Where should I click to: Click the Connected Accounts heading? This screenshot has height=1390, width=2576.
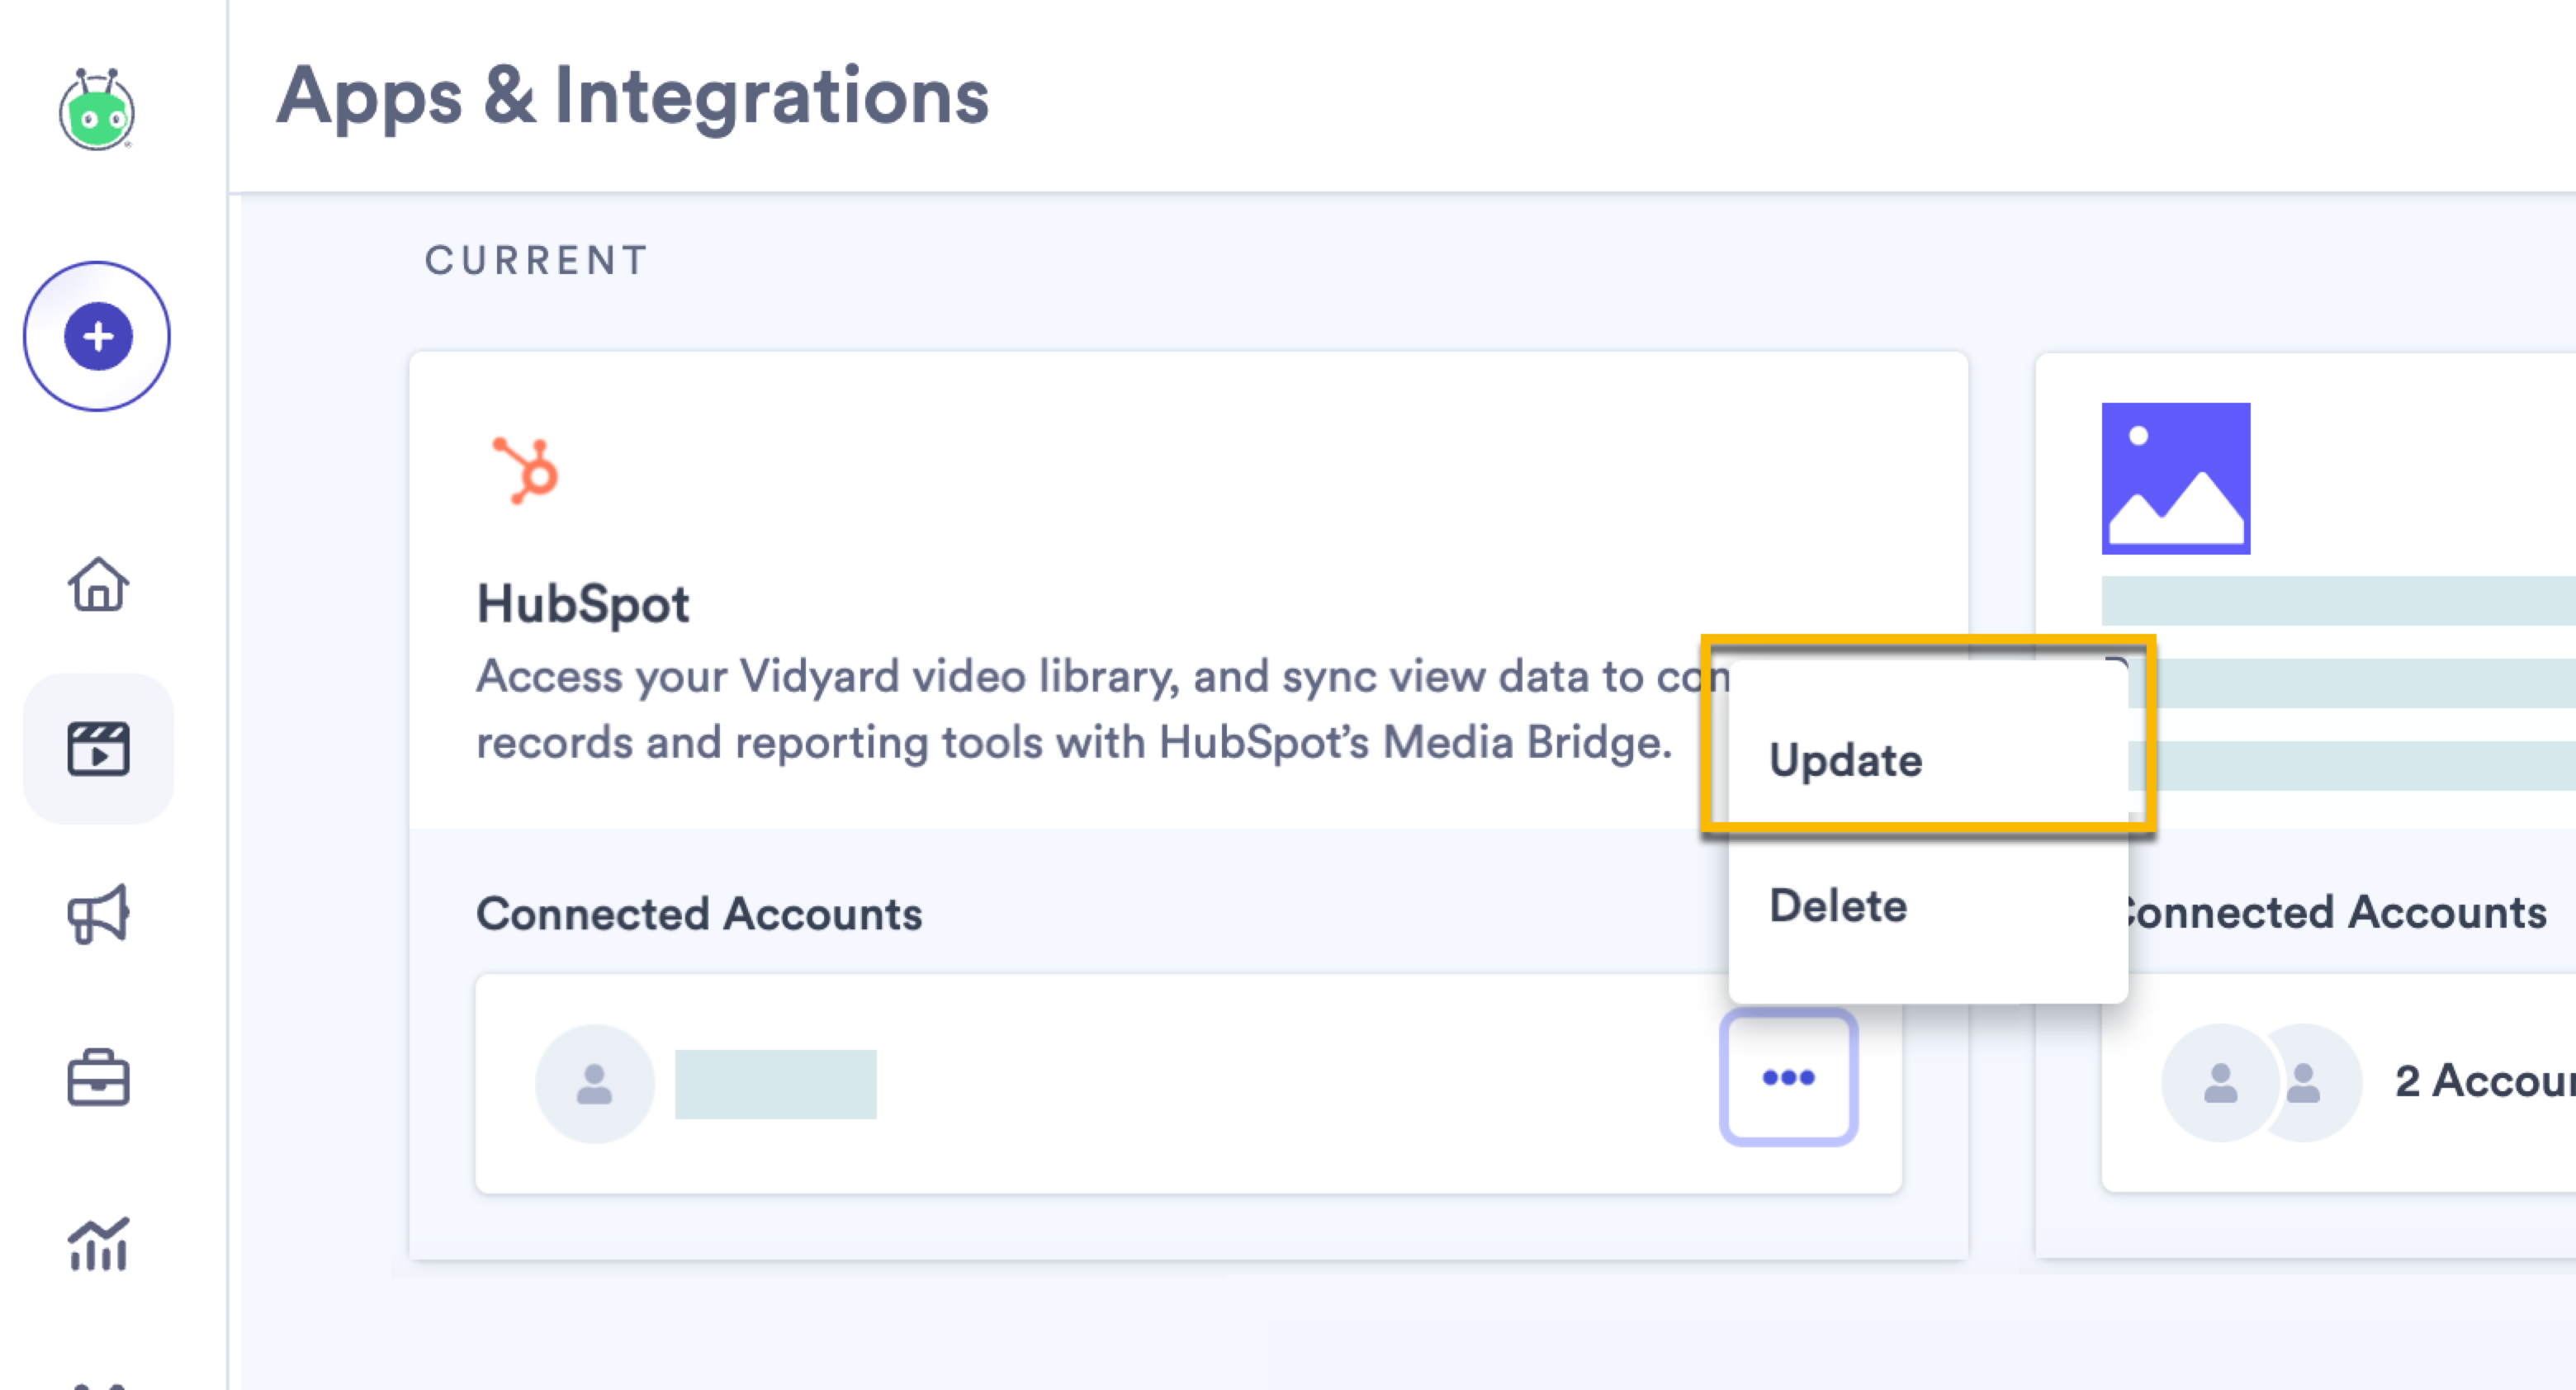pyautogui.click(x=700, y=913)
